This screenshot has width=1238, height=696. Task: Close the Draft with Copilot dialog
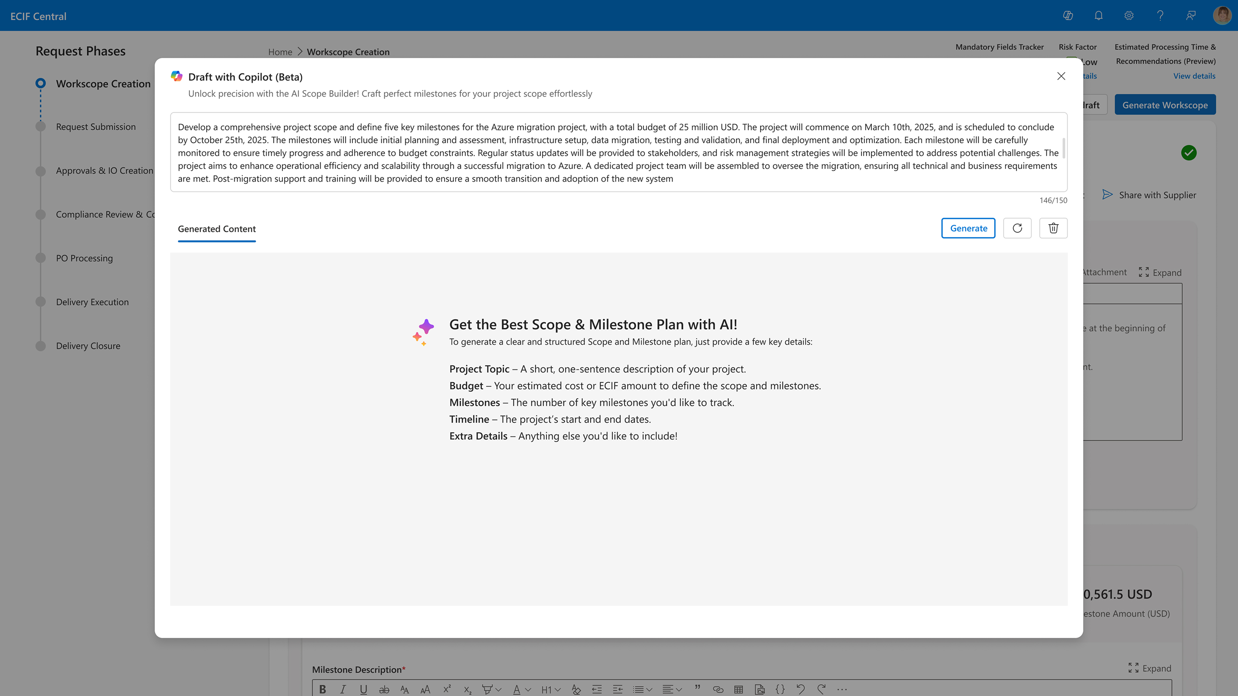click(x=1061, y=76)
